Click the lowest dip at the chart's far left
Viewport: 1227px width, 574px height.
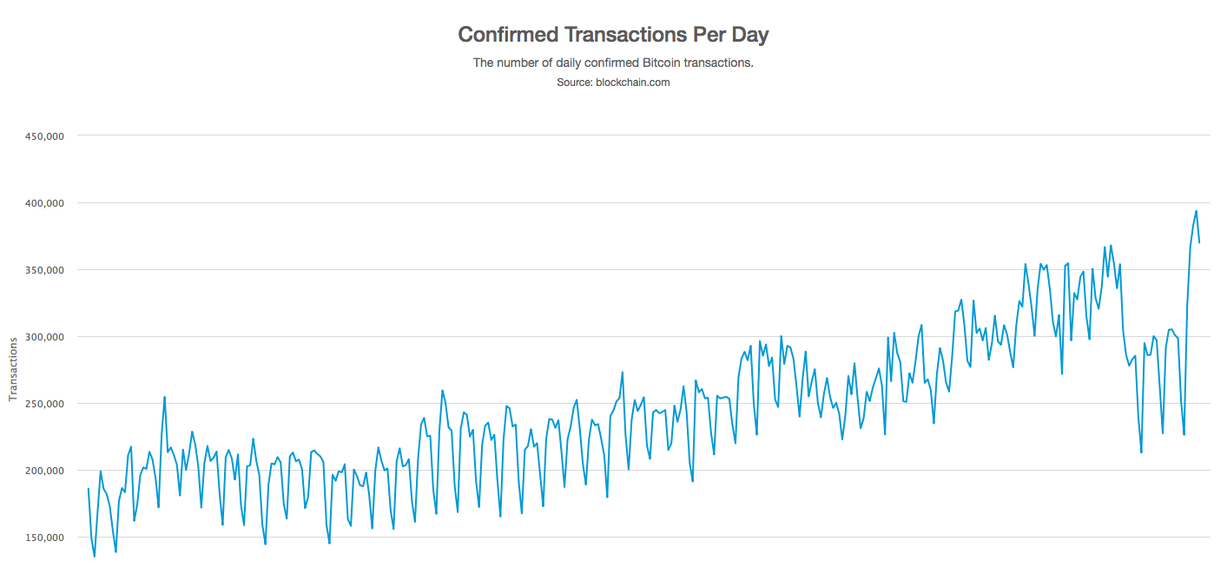(x=95, y=556)
